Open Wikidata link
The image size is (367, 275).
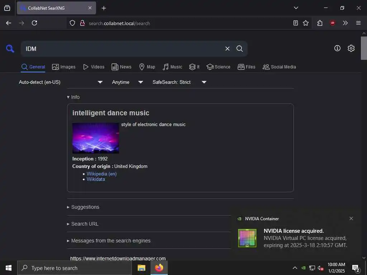point(96,179)
